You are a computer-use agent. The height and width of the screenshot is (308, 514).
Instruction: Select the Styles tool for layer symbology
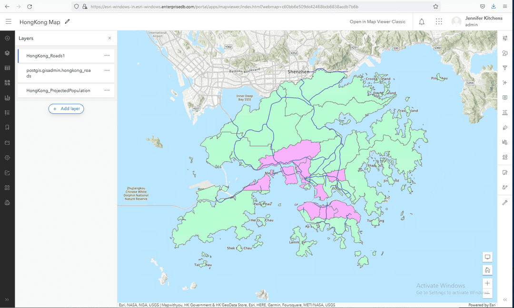point(504,53)
